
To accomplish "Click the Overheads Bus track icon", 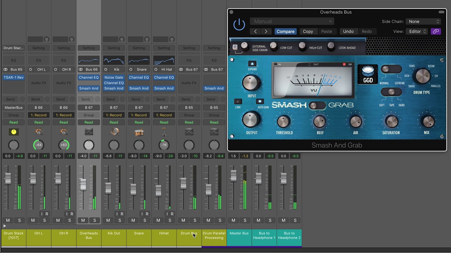I will point(89,132).
